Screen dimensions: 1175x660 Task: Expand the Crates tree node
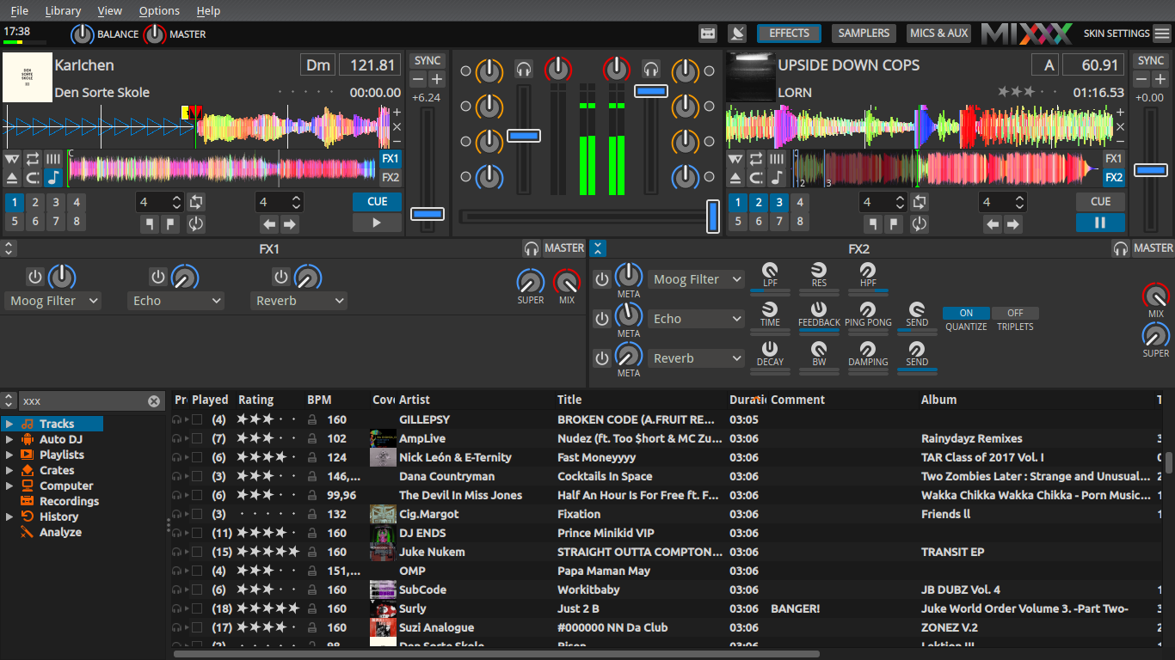9,470
